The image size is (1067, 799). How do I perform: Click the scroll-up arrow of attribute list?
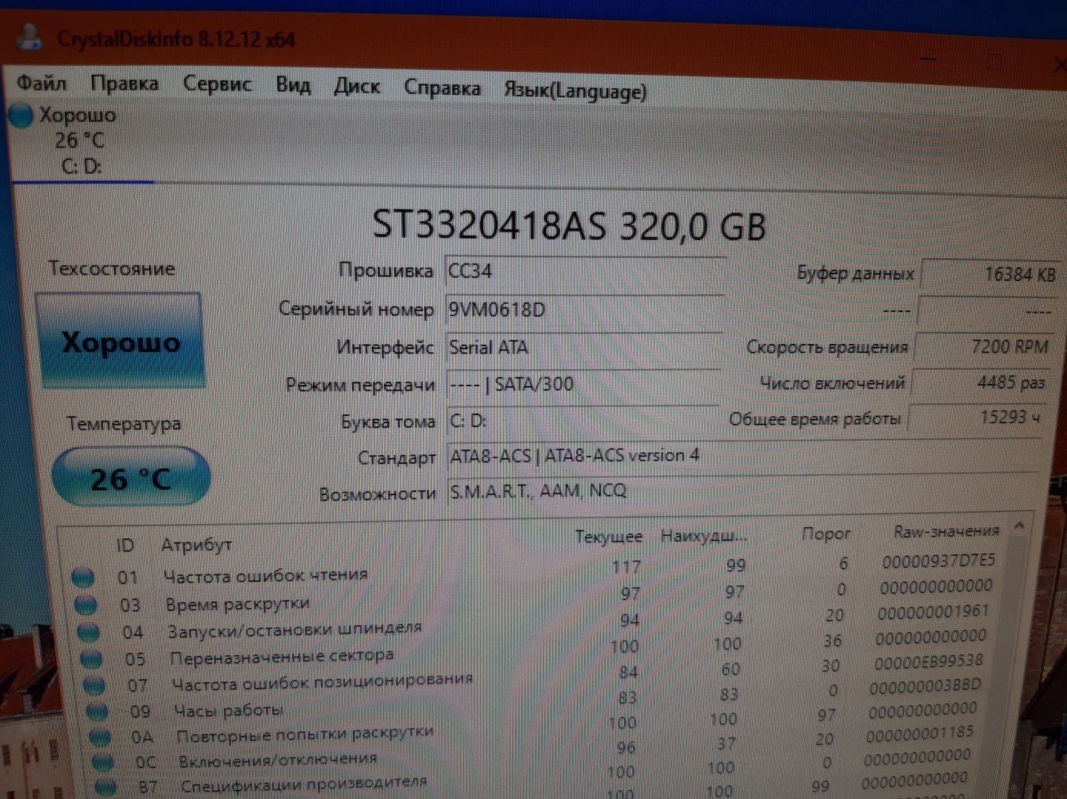[1019, 526]
